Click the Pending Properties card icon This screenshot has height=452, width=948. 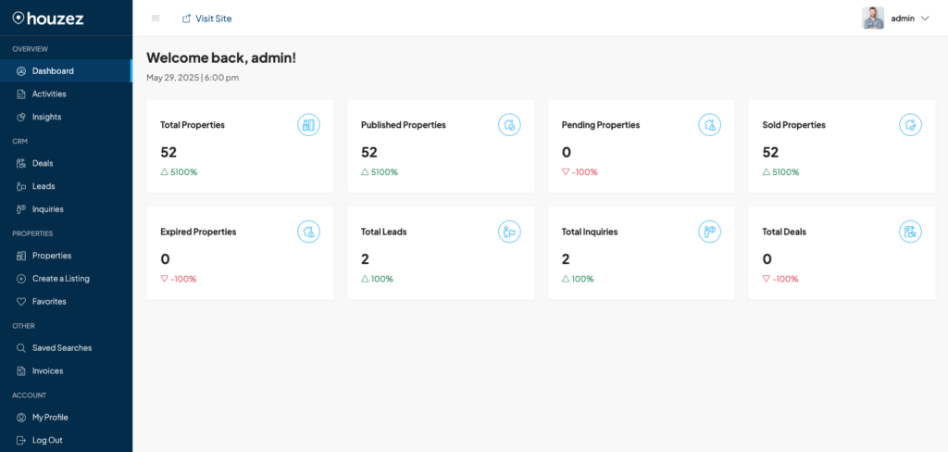point(710,125)
